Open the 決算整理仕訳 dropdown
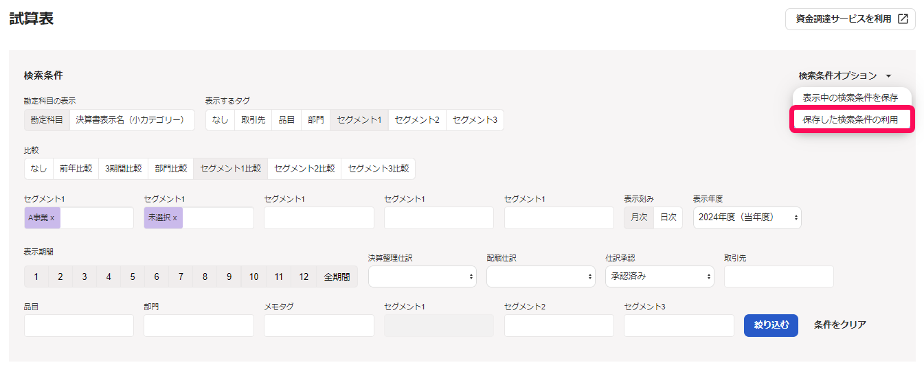924x365 pixels. [x=422, y=276]
